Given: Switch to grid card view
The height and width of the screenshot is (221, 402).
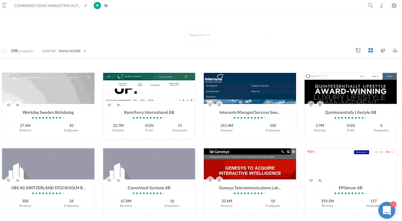Looking at the screenshot, I should pos(371,50).
